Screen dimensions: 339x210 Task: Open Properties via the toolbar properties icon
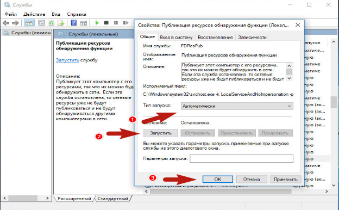[x=41, y=23]
